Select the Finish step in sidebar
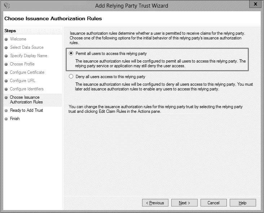The width and height of the screenshot is (264, 213). (x=15, y=119)
